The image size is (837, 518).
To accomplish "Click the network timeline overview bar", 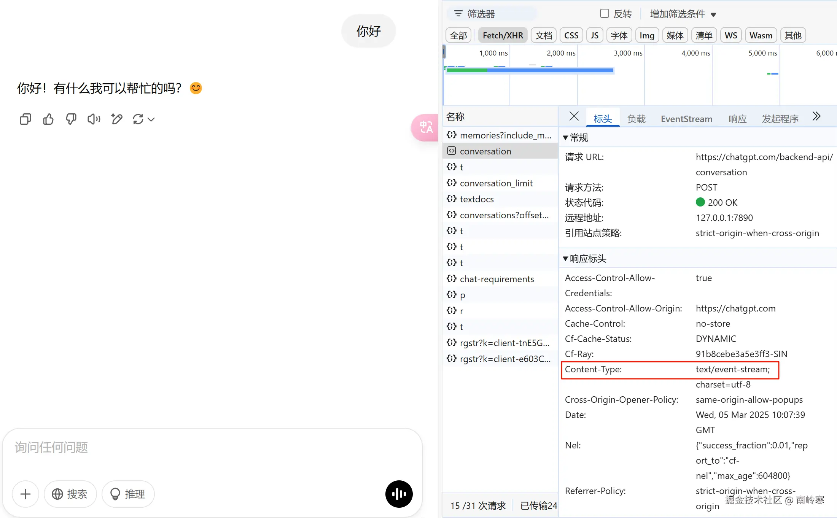I will pyautogui.click(x=530, y=70).
